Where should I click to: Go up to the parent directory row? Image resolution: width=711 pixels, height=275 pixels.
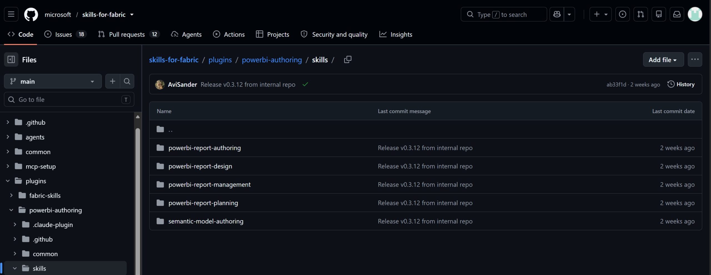(425, 129)
